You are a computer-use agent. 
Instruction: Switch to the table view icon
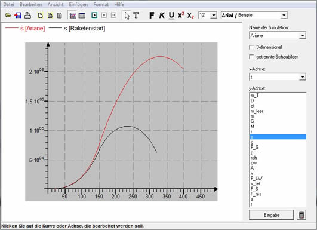[82, 16]
